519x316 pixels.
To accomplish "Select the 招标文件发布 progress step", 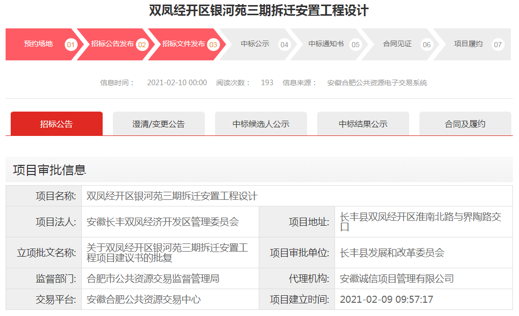I will tap(184, 44).
